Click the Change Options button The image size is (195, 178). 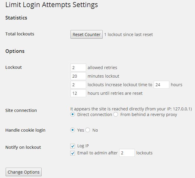[x=24, y=172]
